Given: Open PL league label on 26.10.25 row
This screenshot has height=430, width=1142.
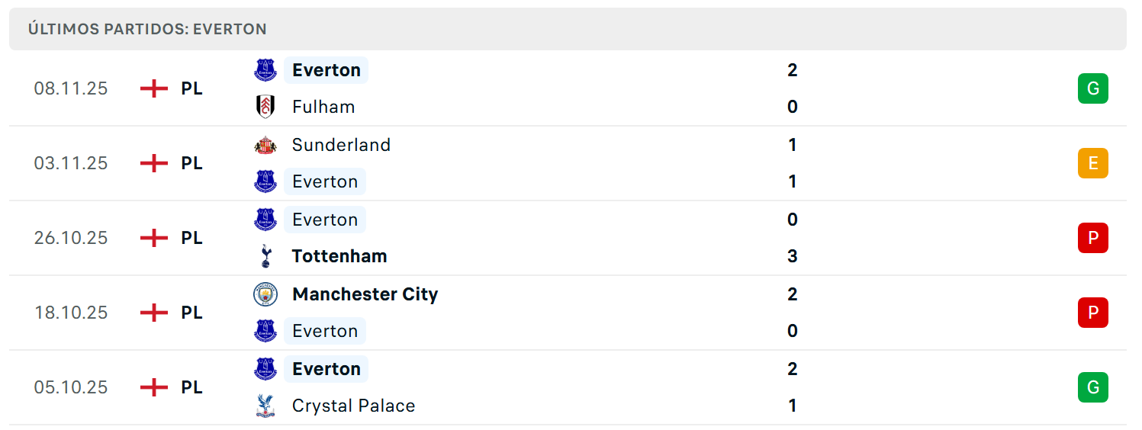Looking at the screenshot, I should tap(191, 238).
